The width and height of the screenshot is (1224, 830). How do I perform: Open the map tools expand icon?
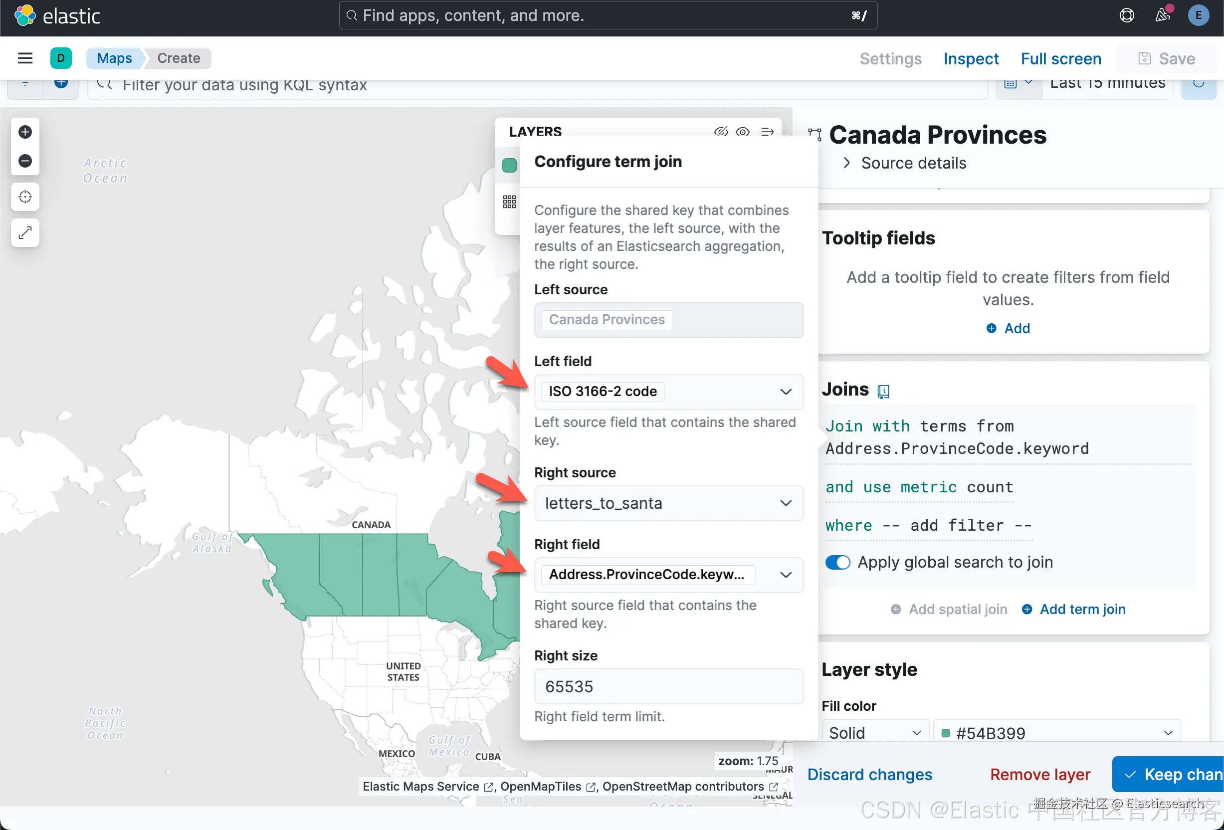click(25, 232)
